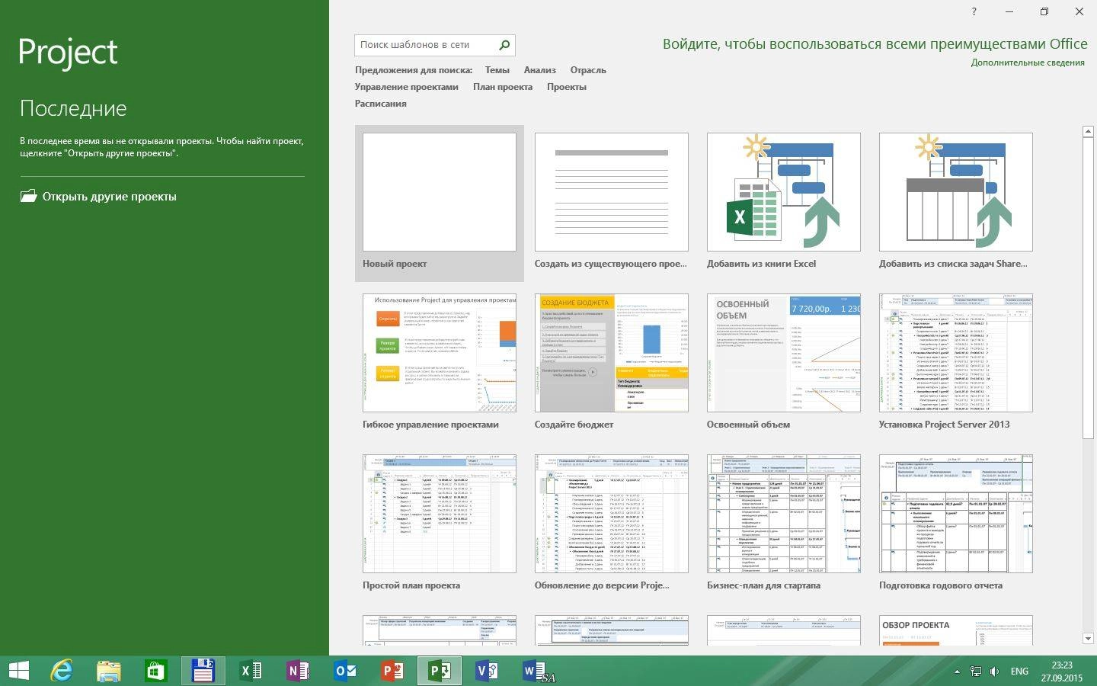Click the open folder icon
1097x686 pixels.
(28, 196)
